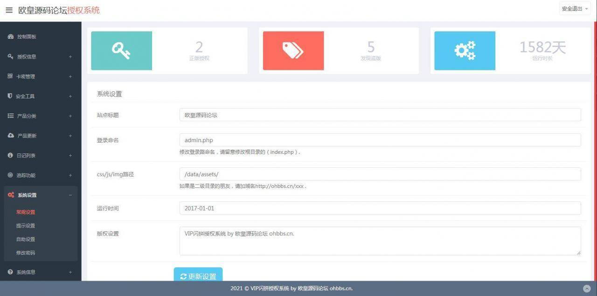Click the footer copyright text
Viewport: 597px width, 296px height.
tap(292, 289)
